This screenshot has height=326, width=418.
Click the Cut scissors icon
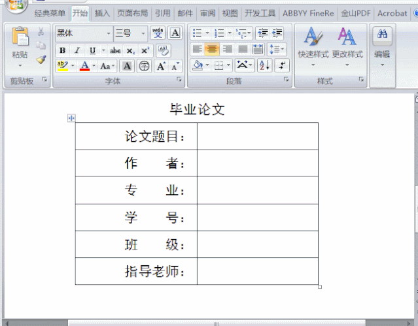click(41, 32)
